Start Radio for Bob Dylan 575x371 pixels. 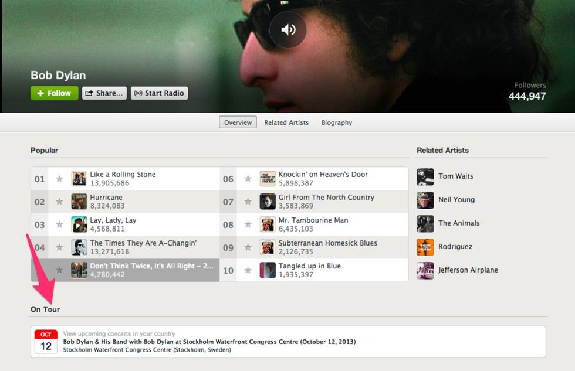pyautogui.click(x=160, y=93)
